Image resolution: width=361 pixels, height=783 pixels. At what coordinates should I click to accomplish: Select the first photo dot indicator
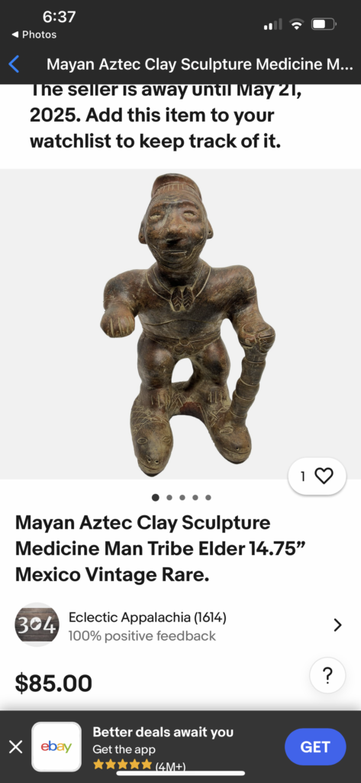pyautogui.click(x=156, y=497)
